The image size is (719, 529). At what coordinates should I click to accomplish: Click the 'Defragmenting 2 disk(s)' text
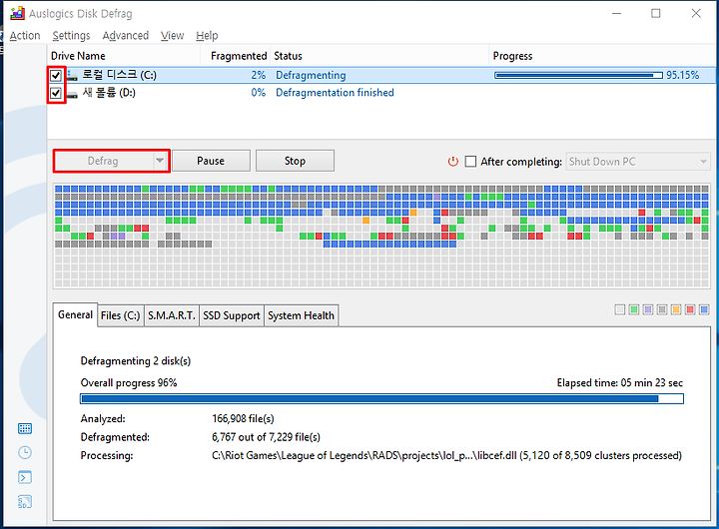click(x=136, y=360)
